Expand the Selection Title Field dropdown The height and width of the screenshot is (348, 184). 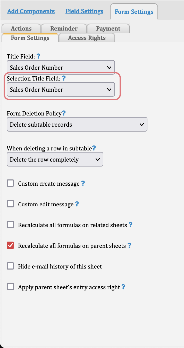(x=61, y=90)
